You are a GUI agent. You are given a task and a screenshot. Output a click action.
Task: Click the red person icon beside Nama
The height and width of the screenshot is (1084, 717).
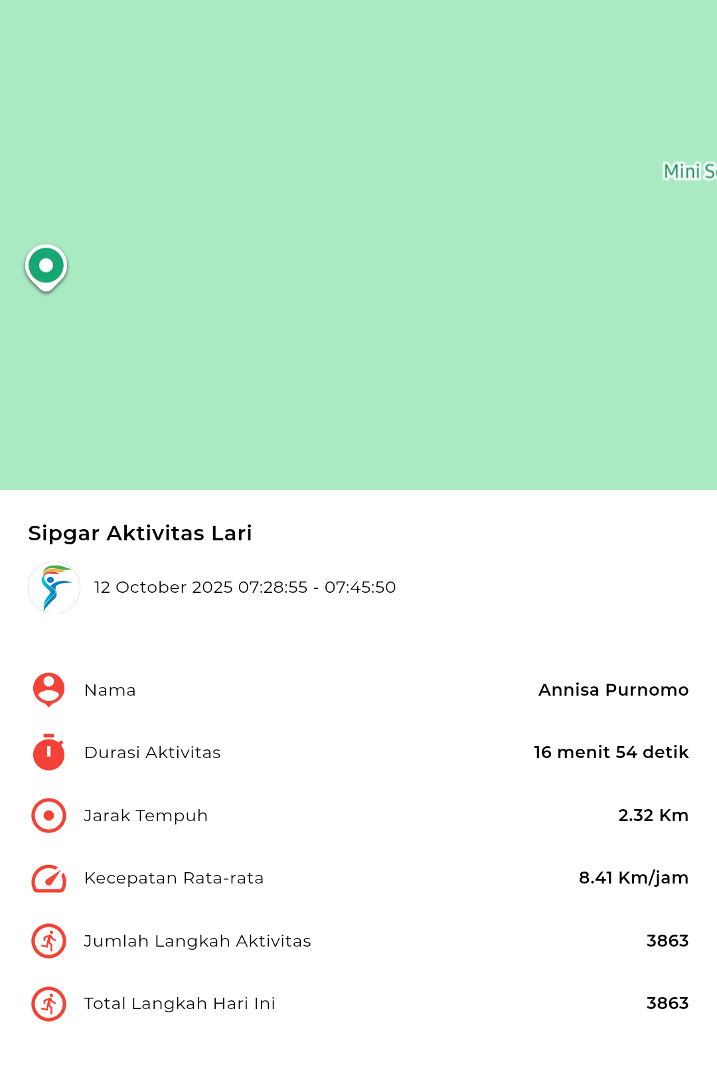(48, 690)
